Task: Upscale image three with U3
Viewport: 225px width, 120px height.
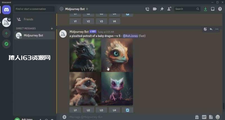Action: tap(102, 110)
